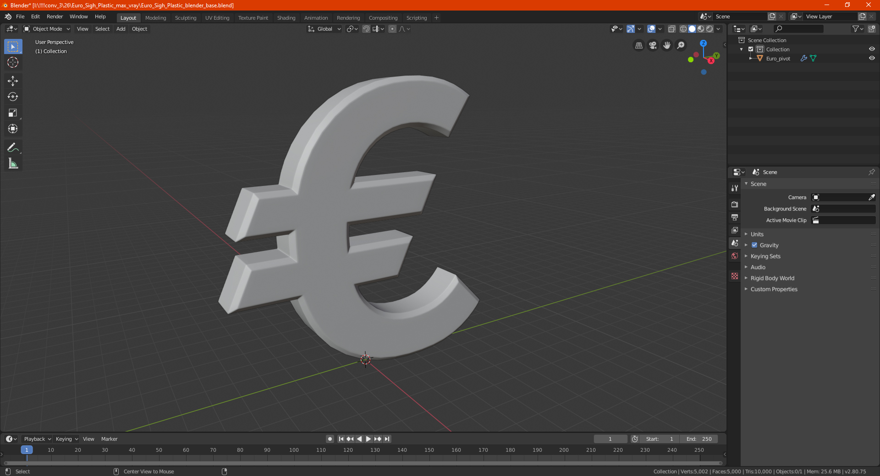880x476 pixels.
Task: Pick the Annotate tool
Action: (x=13, y=147)
